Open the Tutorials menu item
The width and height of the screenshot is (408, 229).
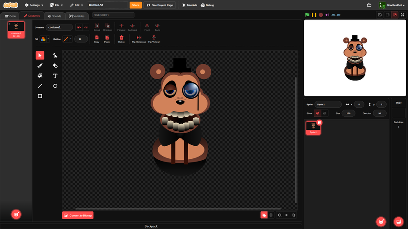189,5
